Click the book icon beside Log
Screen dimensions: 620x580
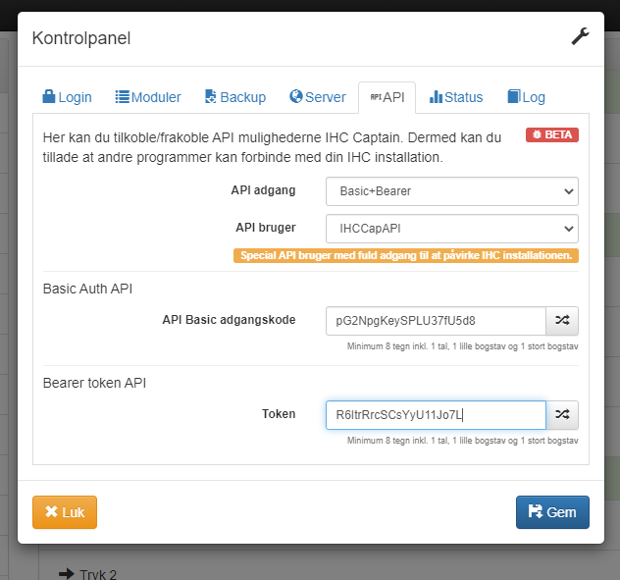pyautogui.click(x=514, y=96)
